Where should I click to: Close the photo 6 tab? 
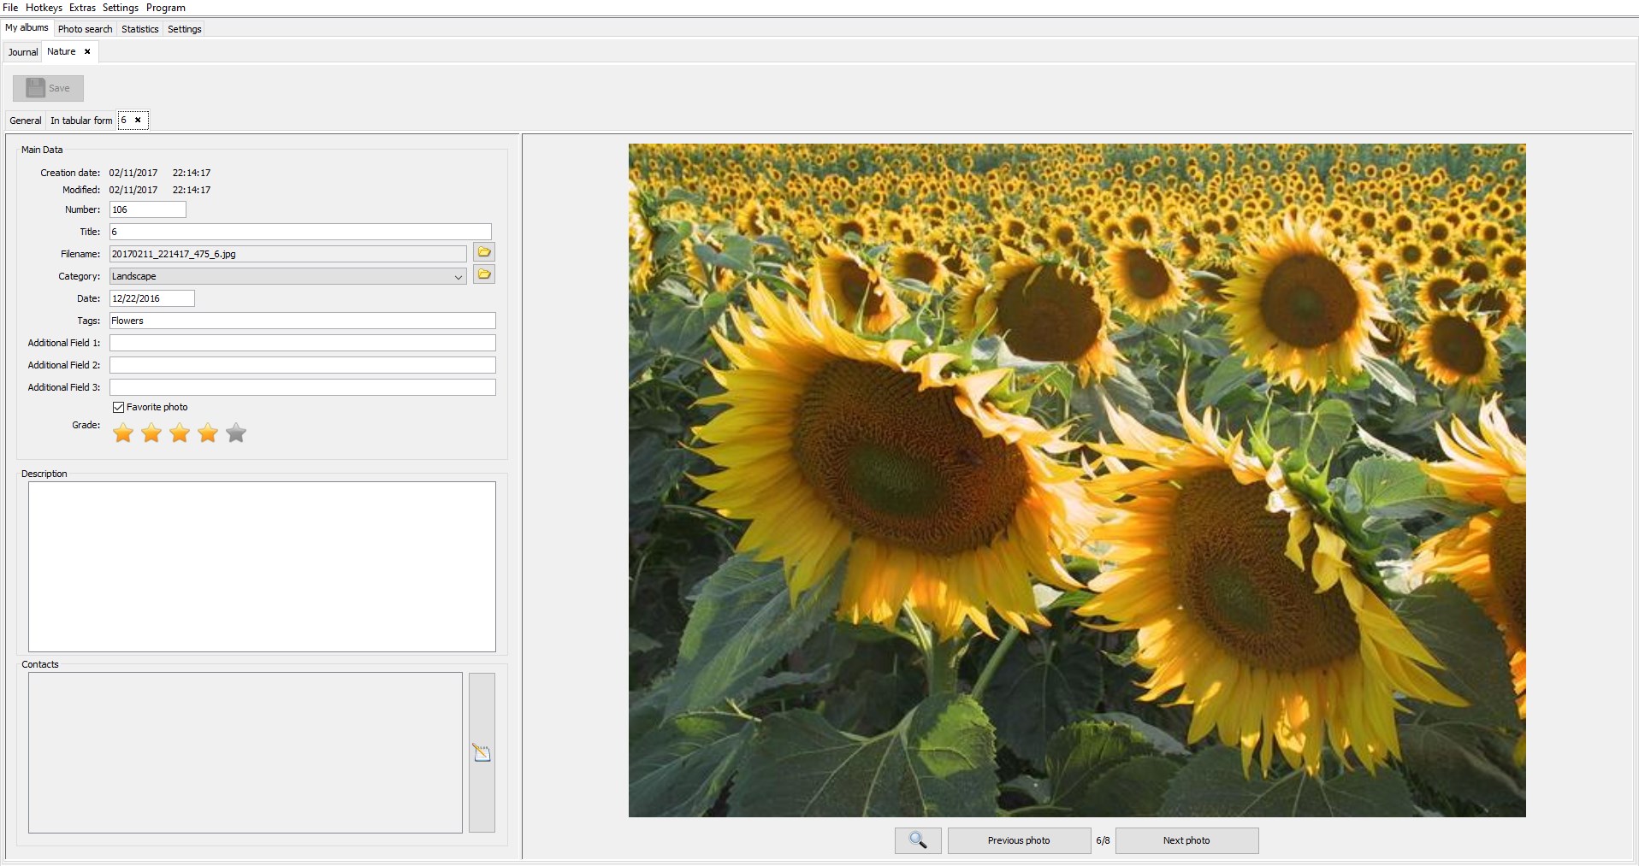pos(138,120)
